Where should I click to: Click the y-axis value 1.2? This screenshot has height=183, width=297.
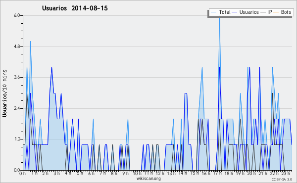point(17,139)
